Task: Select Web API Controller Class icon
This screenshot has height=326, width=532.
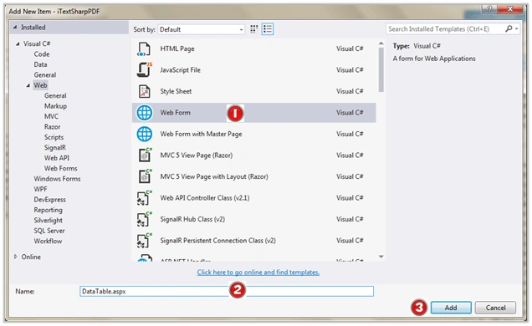Action: coord(144,198)
